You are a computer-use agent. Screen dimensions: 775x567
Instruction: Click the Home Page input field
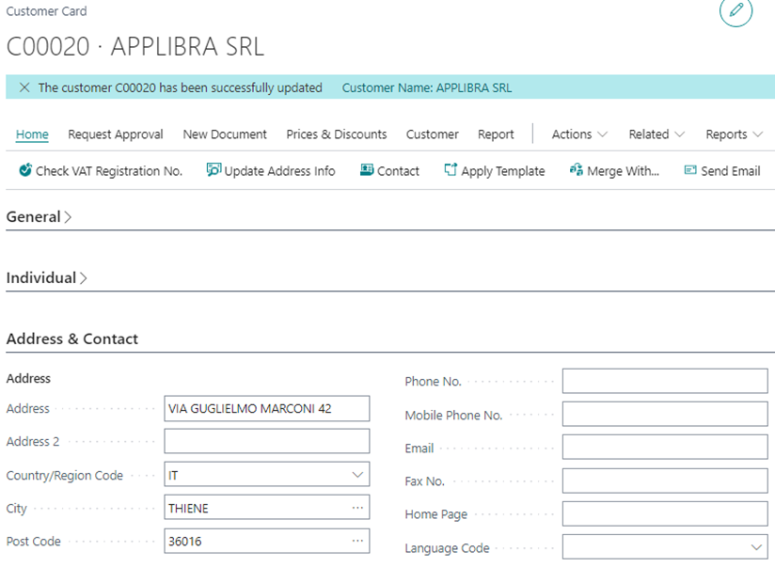click(x=665, y=513)
